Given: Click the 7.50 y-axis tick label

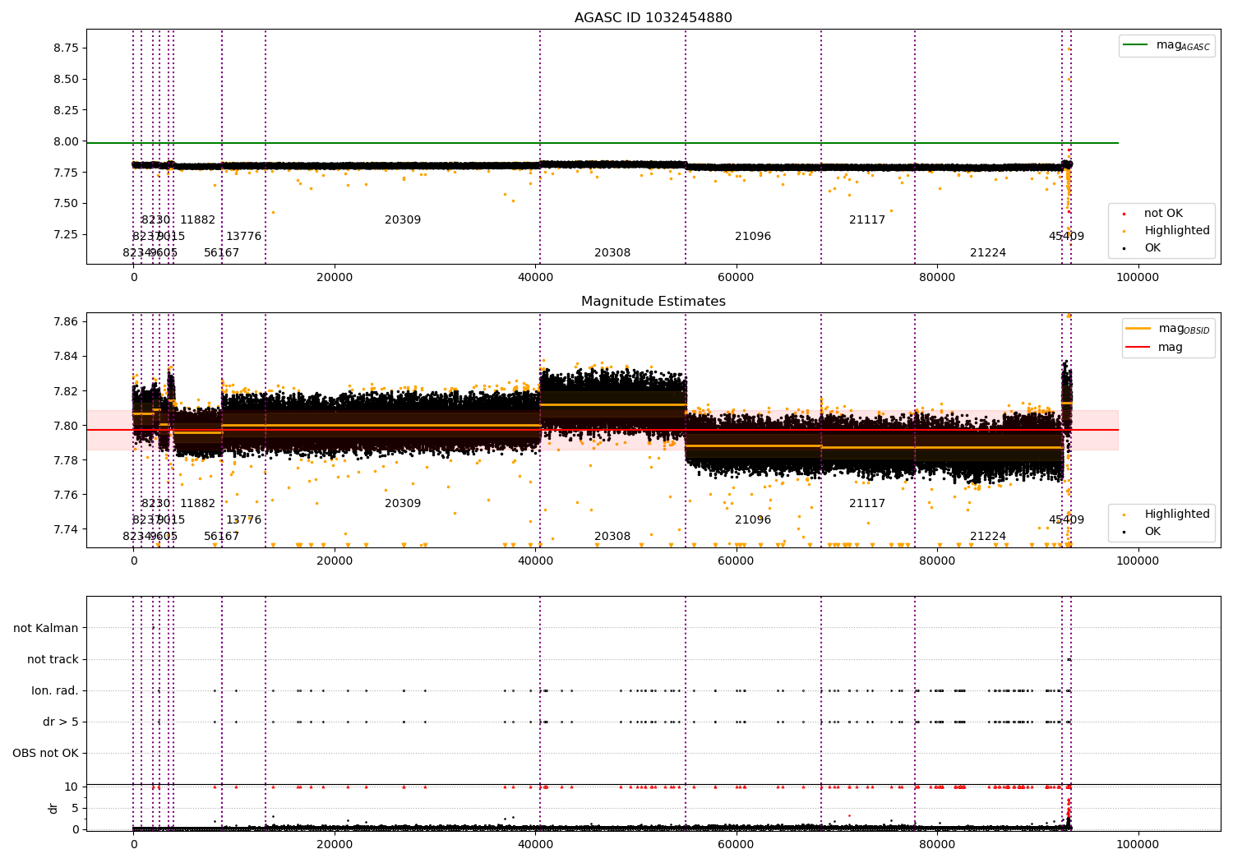Looking at the screenshot, I should click(65, 203).
